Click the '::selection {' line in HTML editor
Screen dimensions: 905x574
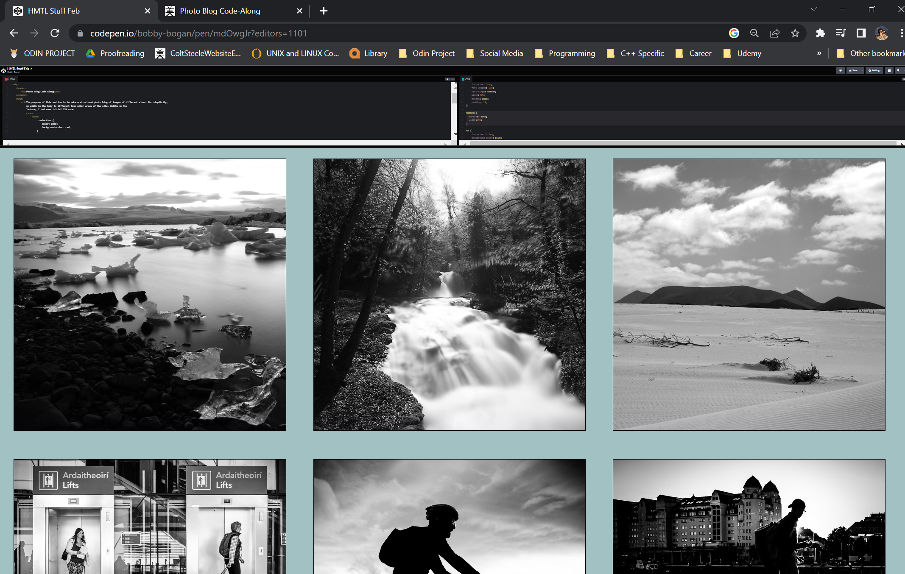(x=45, y=120)
